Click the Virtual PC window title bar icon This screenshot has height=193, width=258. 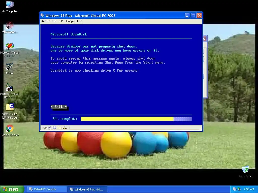coord(42,15)
